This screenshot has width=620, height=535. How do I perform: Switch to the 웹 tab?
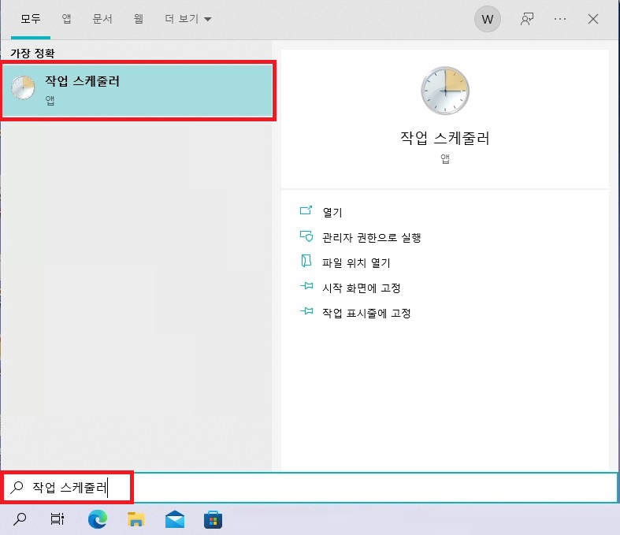pyautogui.click(x=139, y=19)
